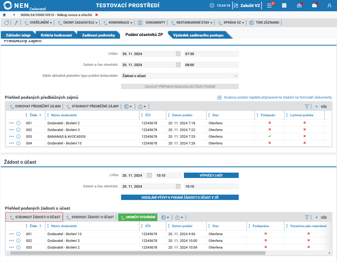
Task: Switch to Výsledek zadávacího postupu tab
Action: (x=198, y=35)
